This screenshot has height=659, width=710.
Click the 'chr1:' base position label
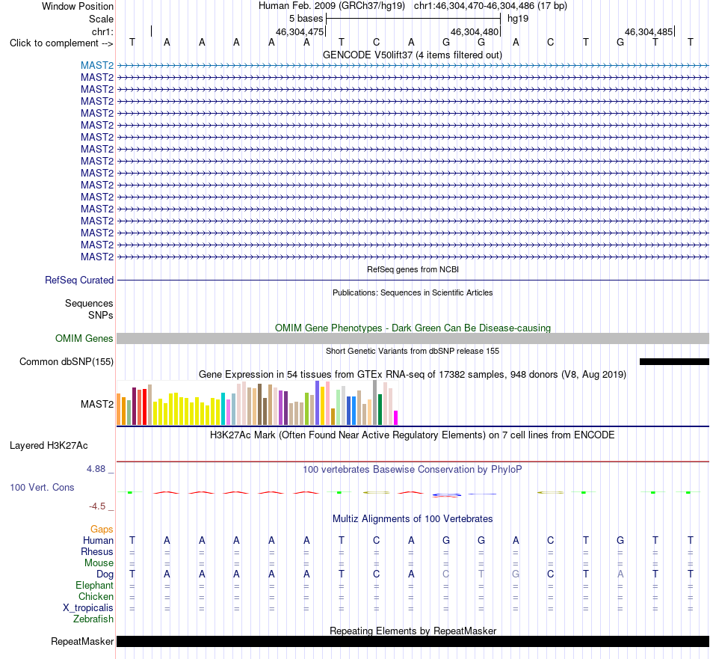[x=102, y=31]
